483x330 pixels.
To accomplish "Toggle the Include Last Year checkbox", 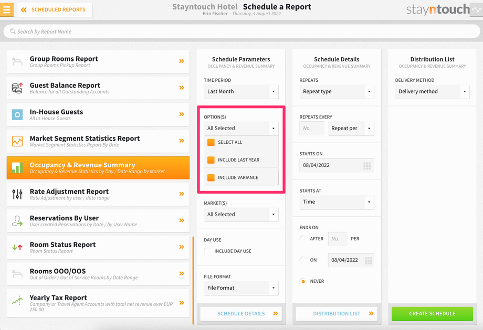I will point(211,160).
